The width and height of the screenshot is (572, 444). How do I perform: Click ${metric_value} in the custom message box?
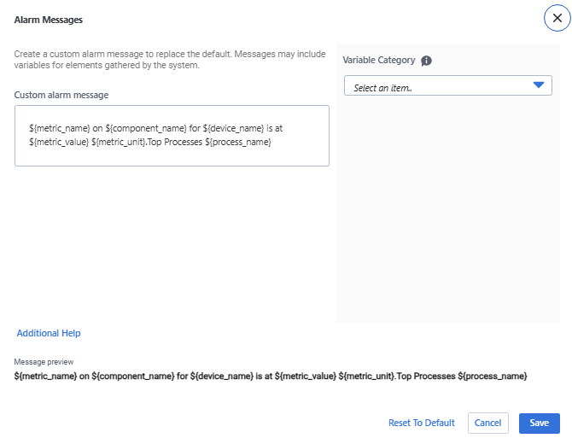coord(58,142)
